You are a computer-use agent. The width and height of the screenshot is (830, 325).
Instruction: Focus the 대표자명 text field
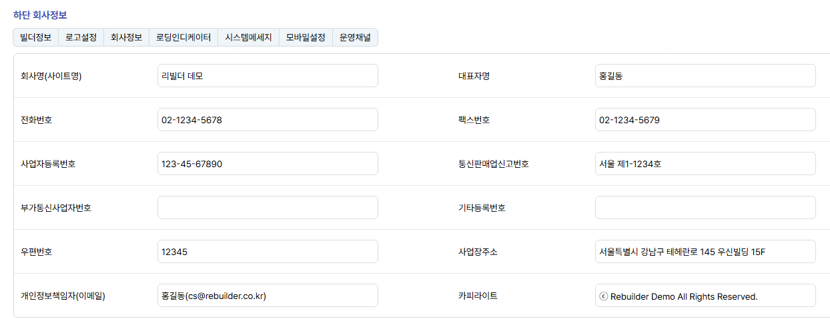coord(705,76)
